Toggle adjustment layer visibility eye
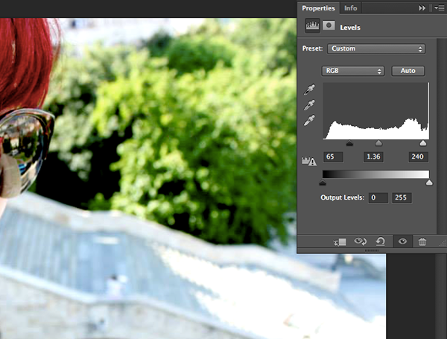 (402, 241)
